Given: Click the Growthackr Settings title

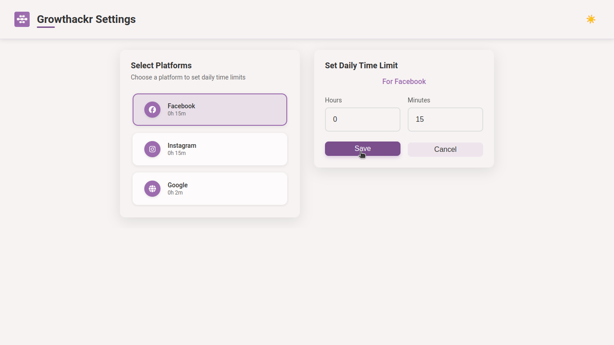Looking at the screenshot, I should (x=86, y=19).
